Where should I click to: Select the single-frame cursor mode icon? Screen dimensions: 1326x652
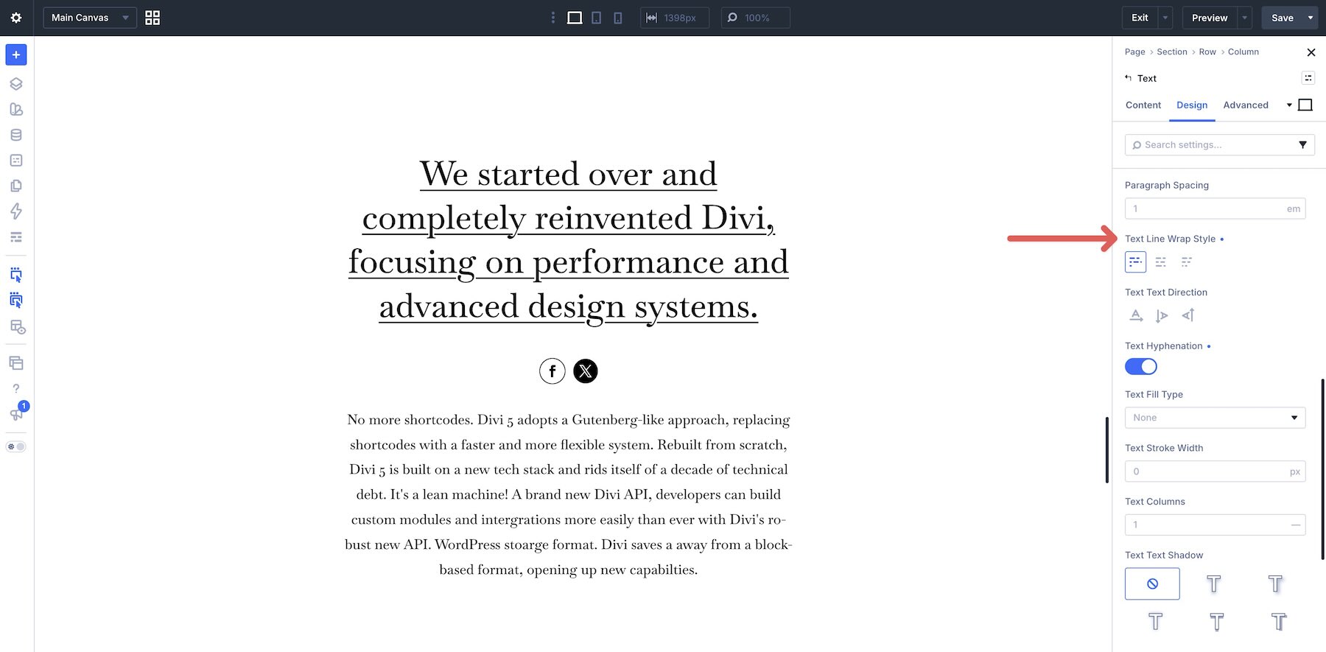click(x=16, y=275)
